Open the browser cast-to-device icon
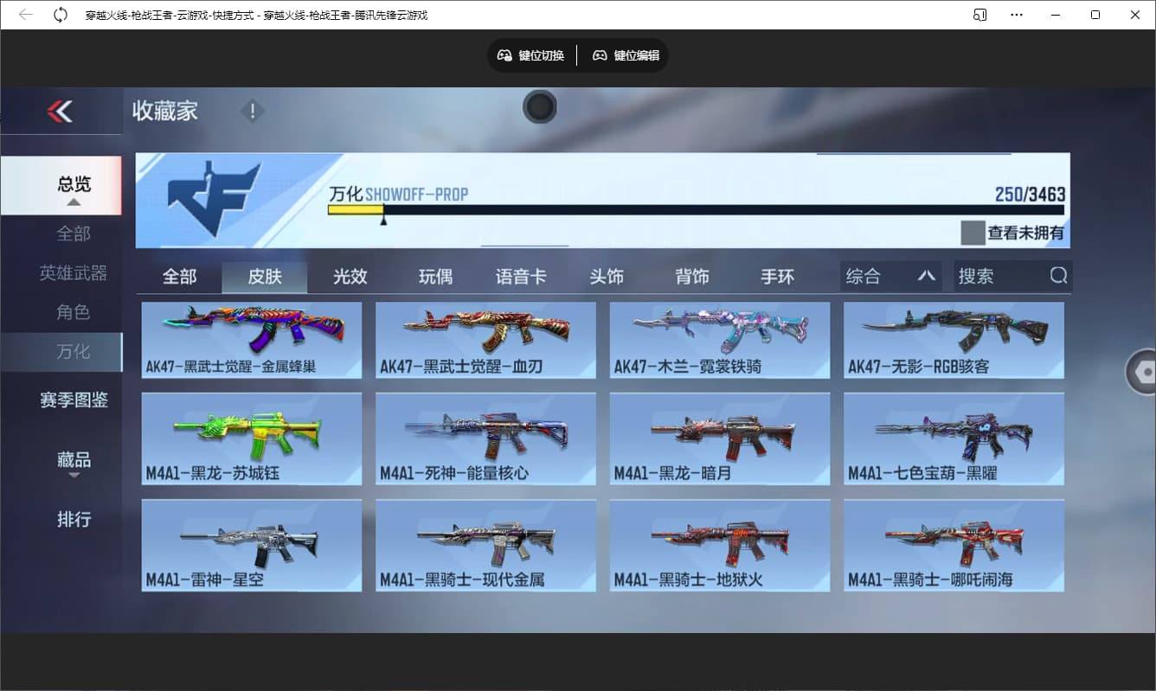The image size is (1156, 691). [979, 15]
